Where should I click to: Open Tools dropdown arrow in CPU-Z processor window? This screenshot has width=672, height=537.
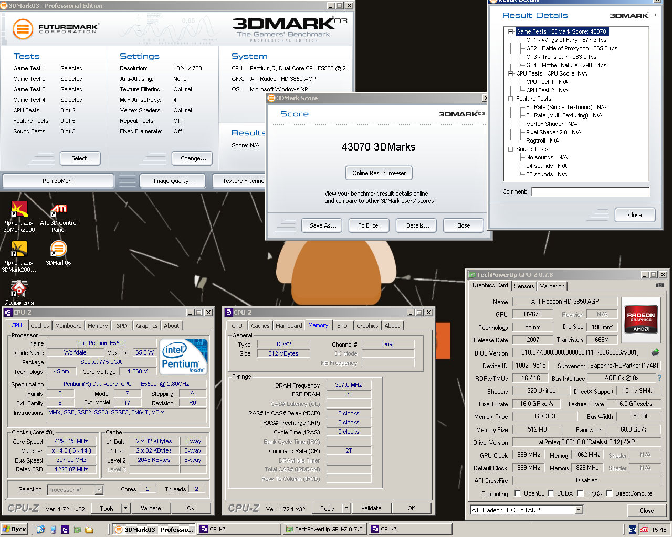click(x=125, y=508)
